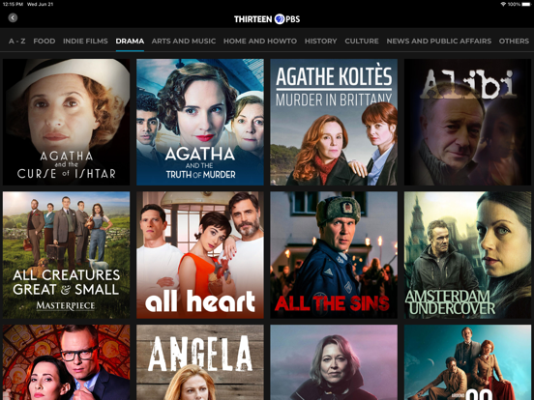
Task: Open the stained-glass couple poster
Action: (x=67, y=362)
